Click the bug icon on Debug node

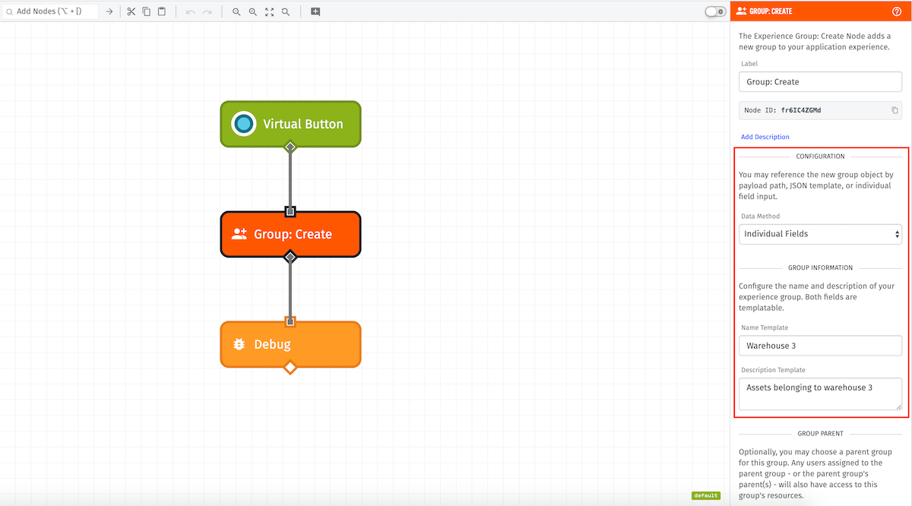(x=239, y=344)
